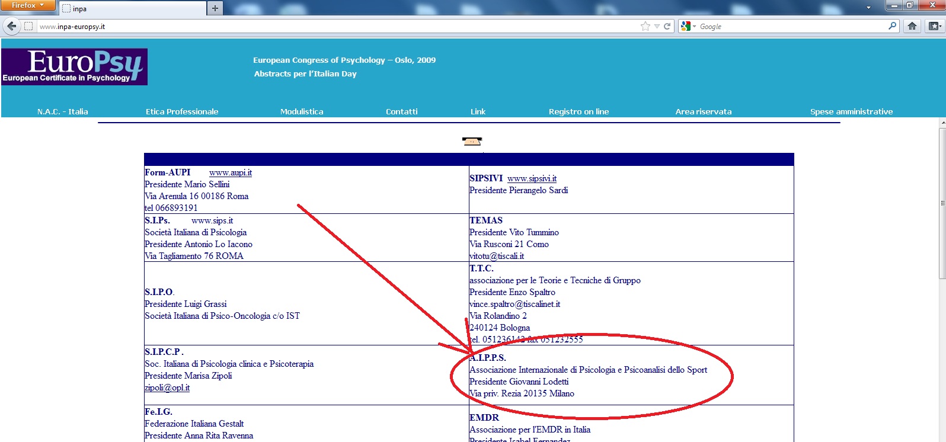Click the small icon above the table
Screen dimensions: 946x442
(x=472, y=141)
